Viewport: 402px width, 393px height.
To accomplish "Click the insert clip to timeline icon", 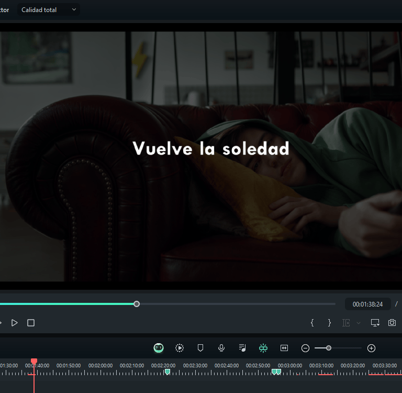I will click(346, 323).
